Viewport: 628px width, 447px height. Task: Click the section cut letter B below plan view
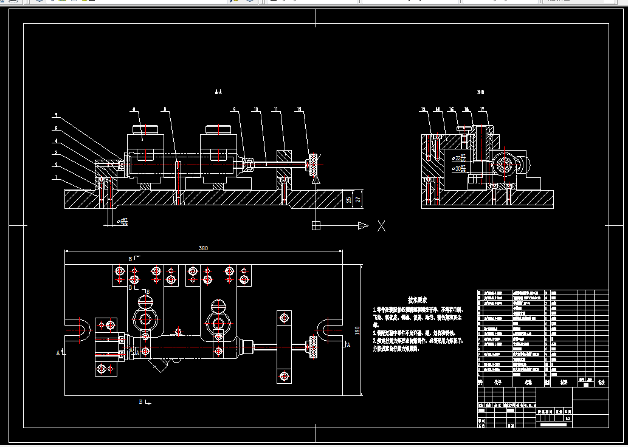coord(140,402)
